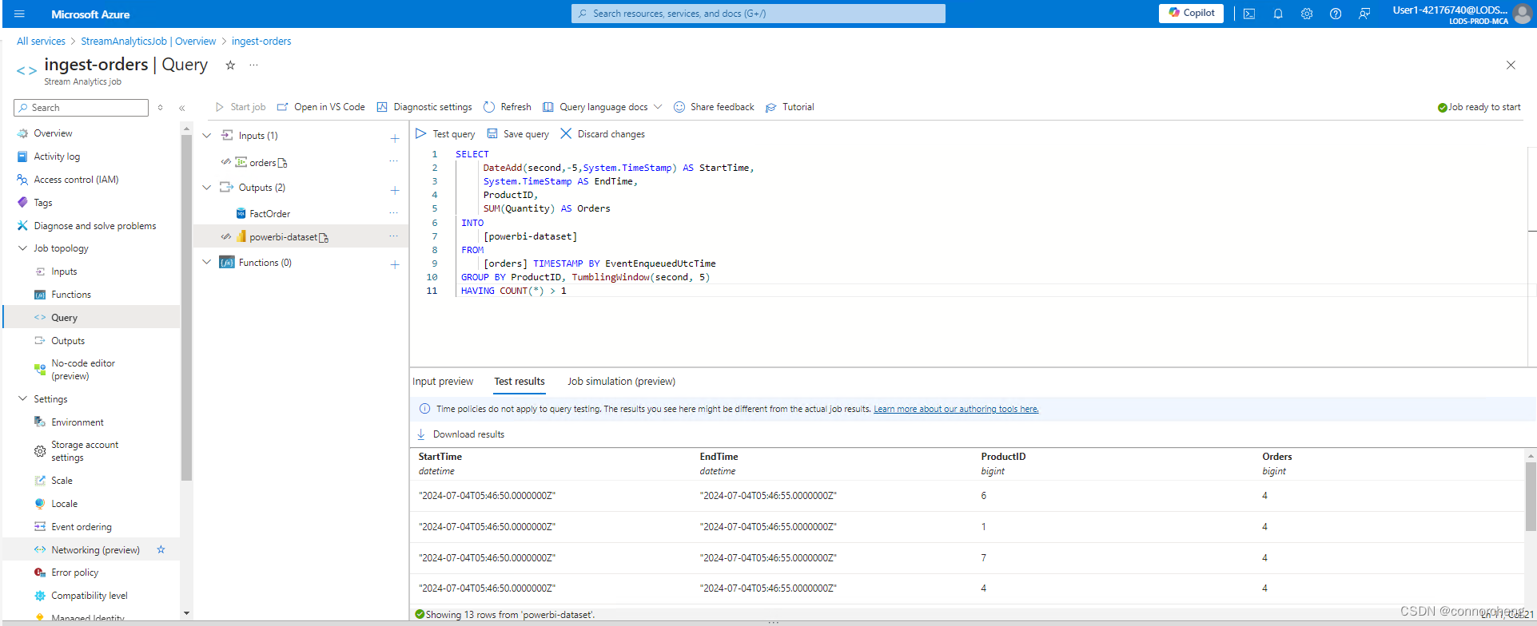
Task: Open Storage account settings
Action: (x=85, y=451)
